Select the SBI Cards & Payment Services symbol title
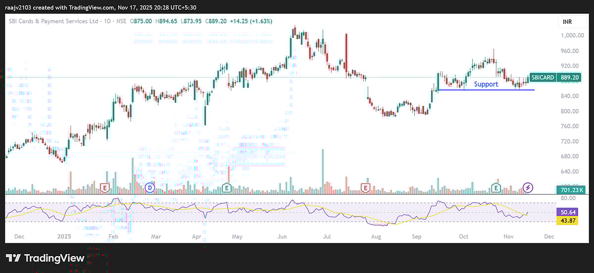Image resolution: width=594 pixels, height=273 pixels. click(x=50, y=21)
